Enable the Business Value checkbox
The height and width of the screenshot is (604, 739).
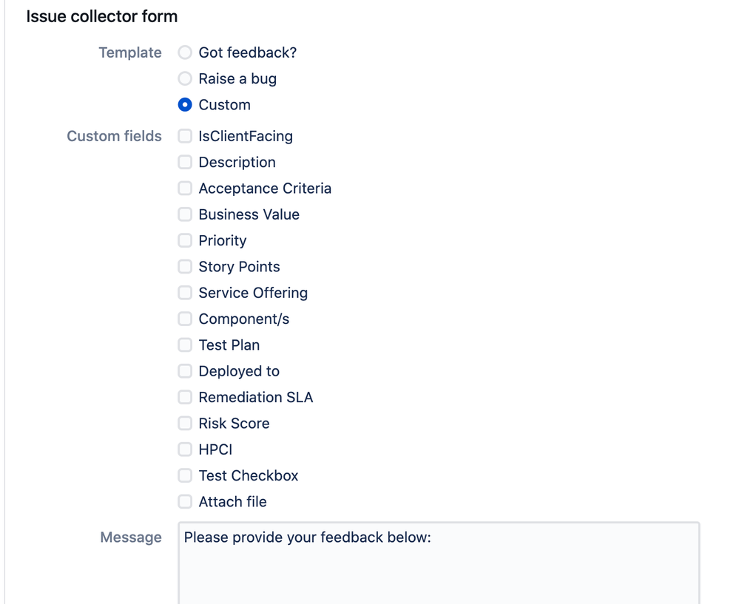[185, 214]
